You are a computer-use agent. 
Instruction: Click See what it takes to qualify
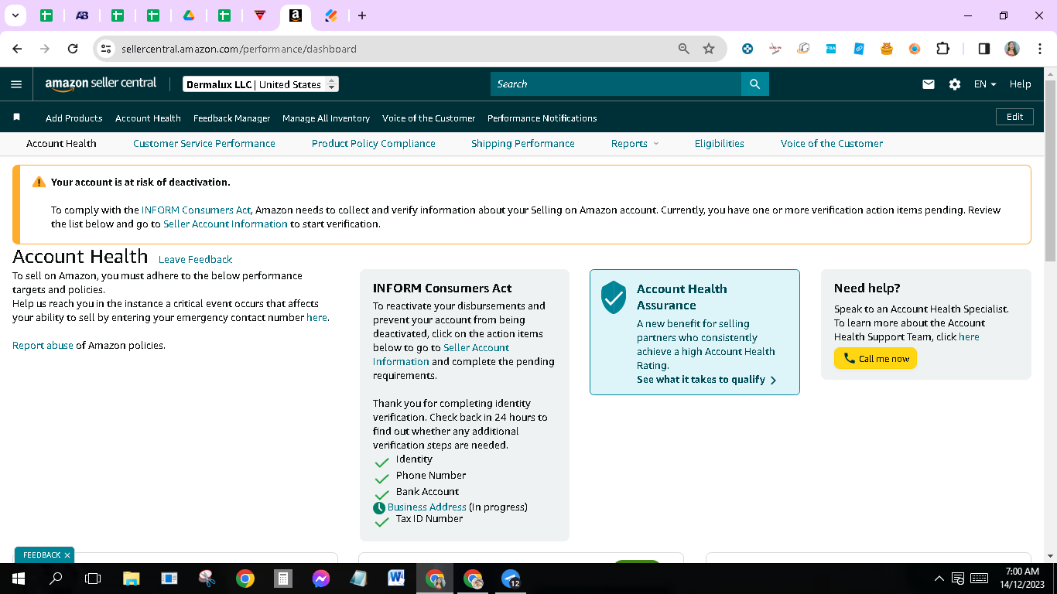[706, 380]
